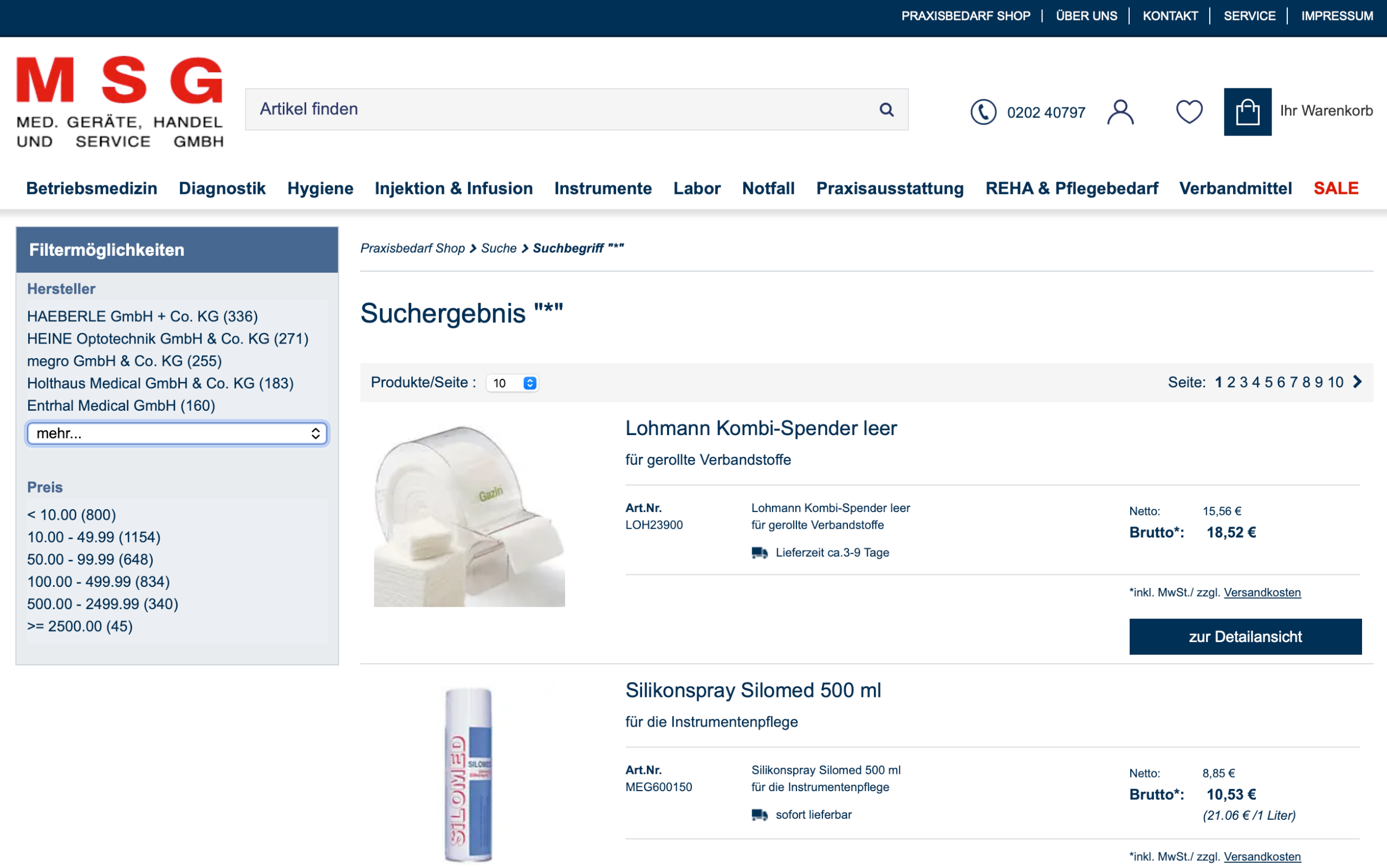Filter price 10.00 - 49.99
1387x867 pixels.
pyautogui.click(x=94, y=538)
